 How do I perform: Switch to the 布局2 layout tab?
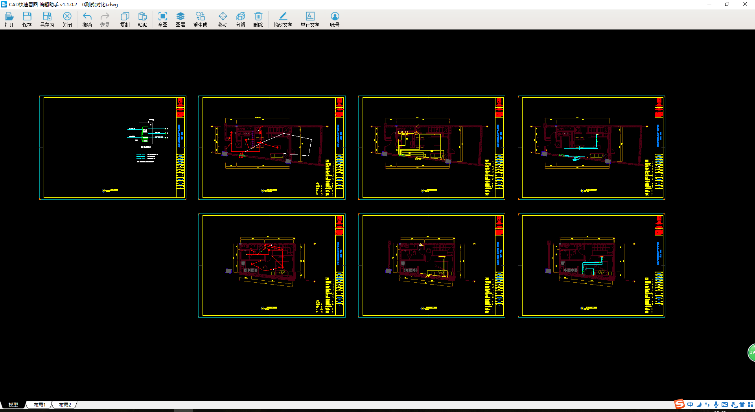pos(65,405)
